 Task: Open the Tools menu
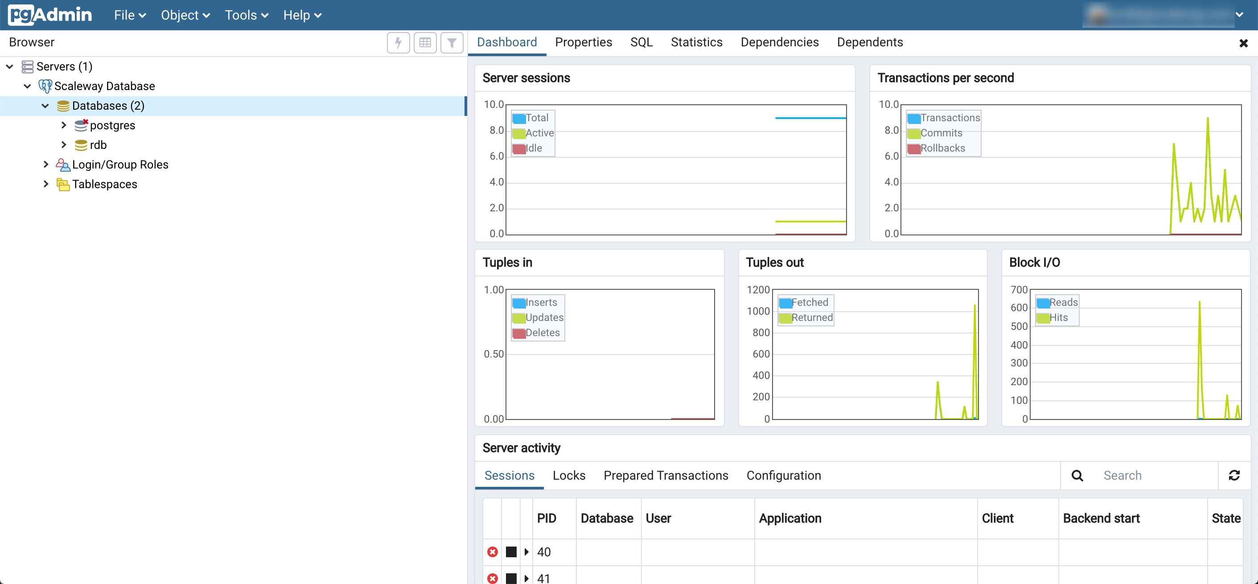(246, 15)
